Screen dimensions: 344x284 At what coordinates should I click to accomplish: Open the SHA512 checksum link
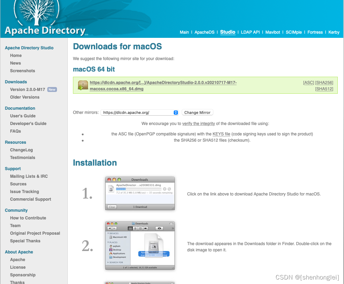coord(324,89)
